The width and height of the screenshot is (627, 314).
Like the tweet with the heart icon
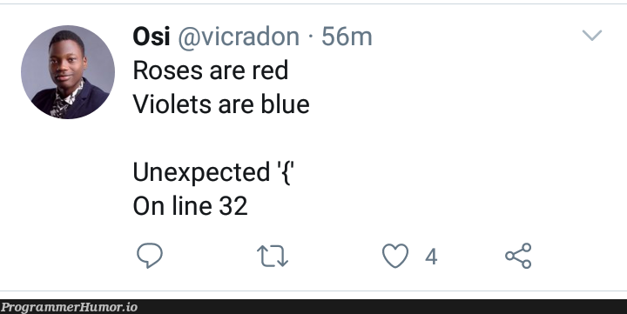tap(395, 256)
